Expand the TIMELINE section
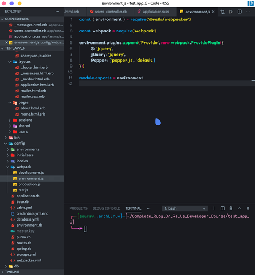Viewport: 255px width, 275px height. point(12,272)
